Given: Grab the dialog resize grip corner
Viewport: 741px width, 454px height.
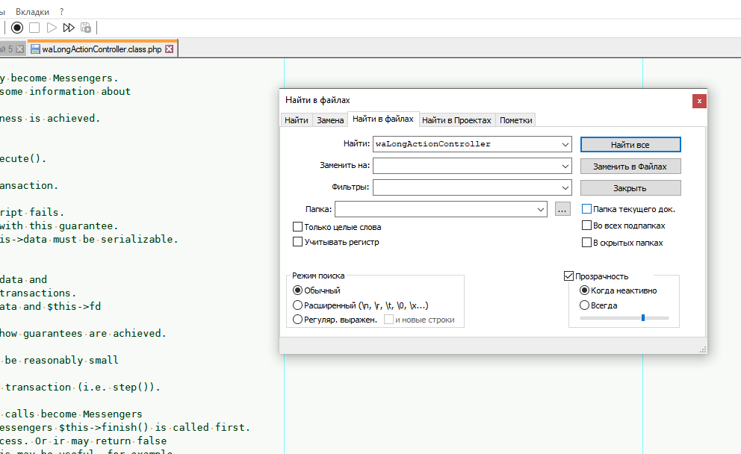Looking at the screenshot, I should tap(703, 349).
